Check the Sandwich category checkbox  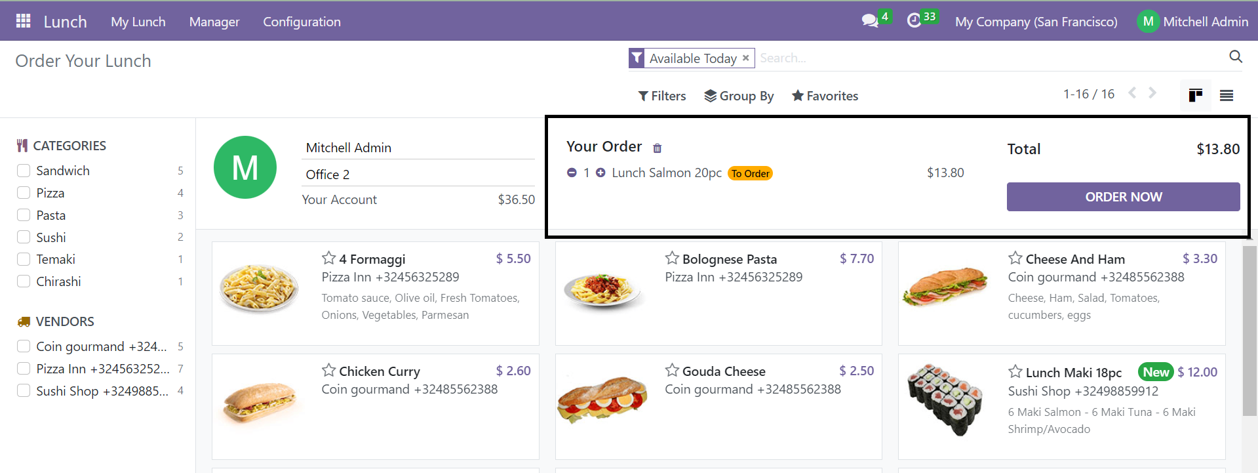click(24, 171)
